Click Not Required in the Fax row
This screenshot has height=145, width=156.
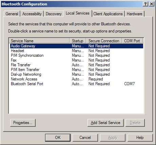99,60
